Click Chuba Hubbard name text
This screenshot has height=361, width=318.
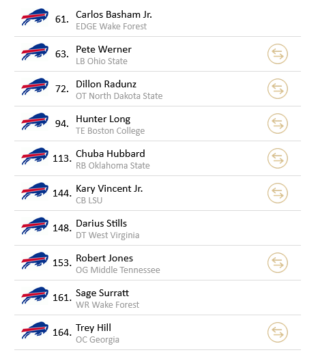coord(111,154)
